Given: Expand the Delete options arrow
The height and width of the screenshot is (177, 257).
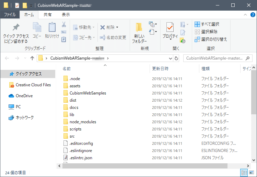Looking at the screenshot, I should pyautogui.click(x=117, y=27).
